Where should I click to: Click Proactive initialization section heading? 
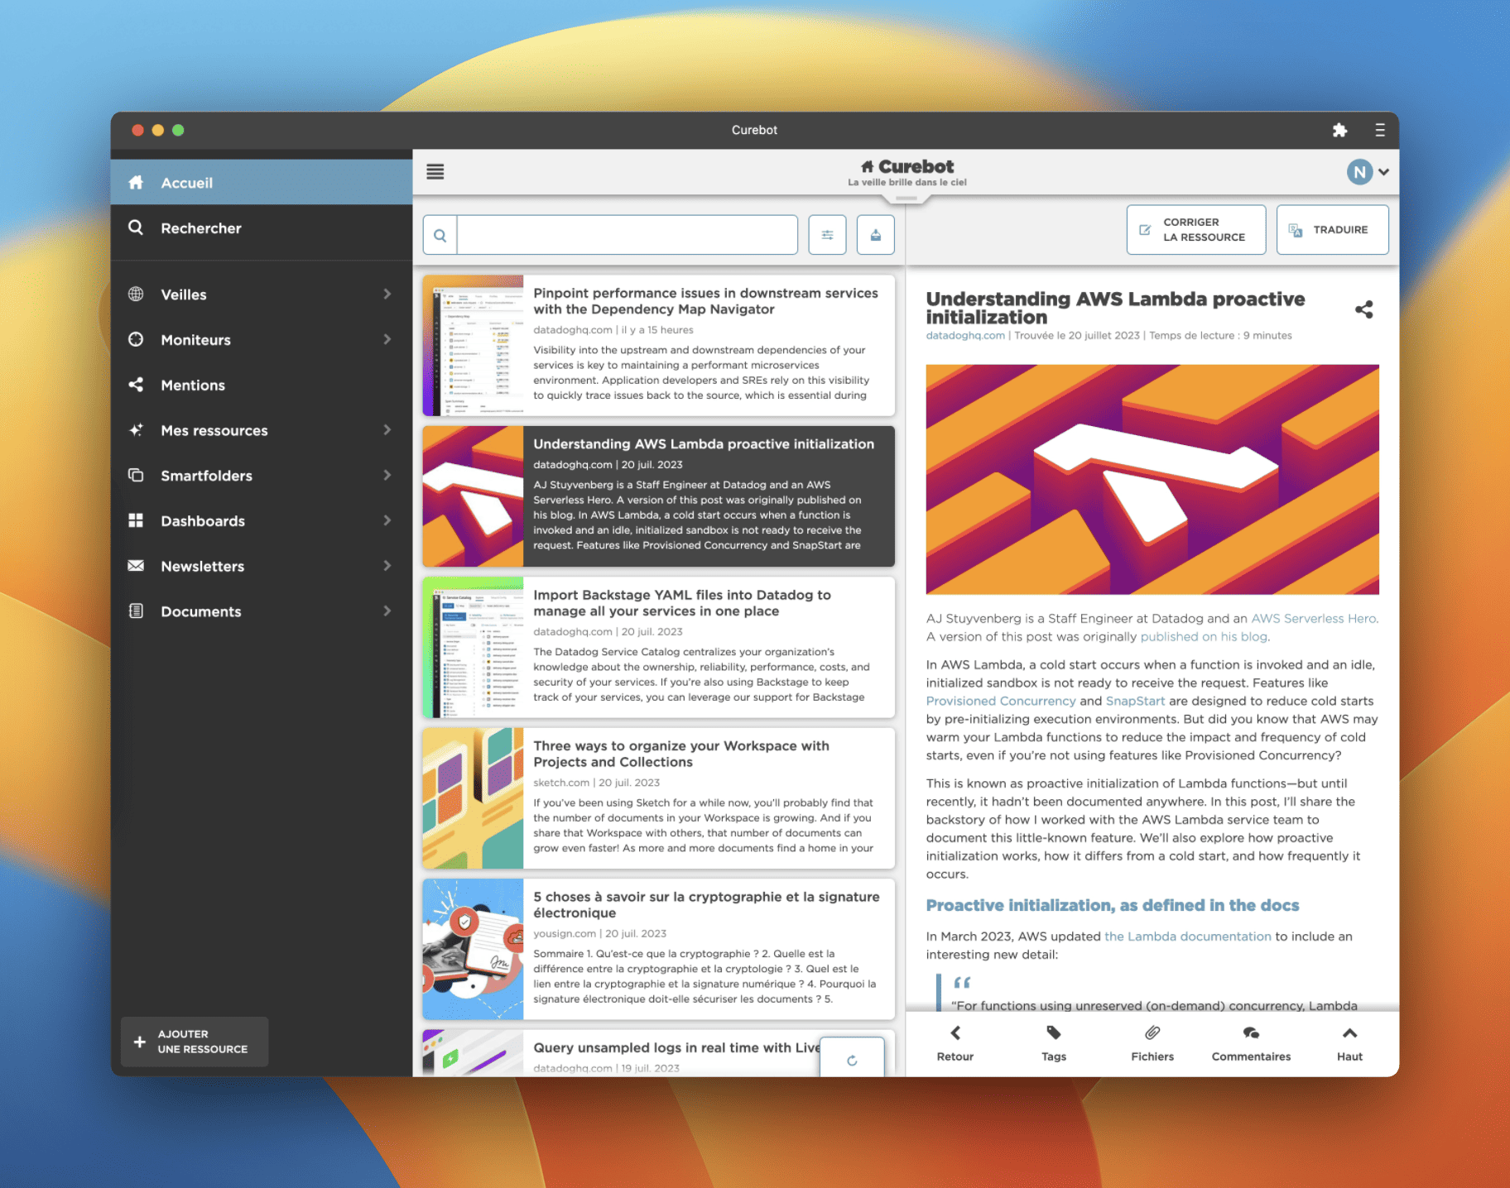pos(1113,905)
